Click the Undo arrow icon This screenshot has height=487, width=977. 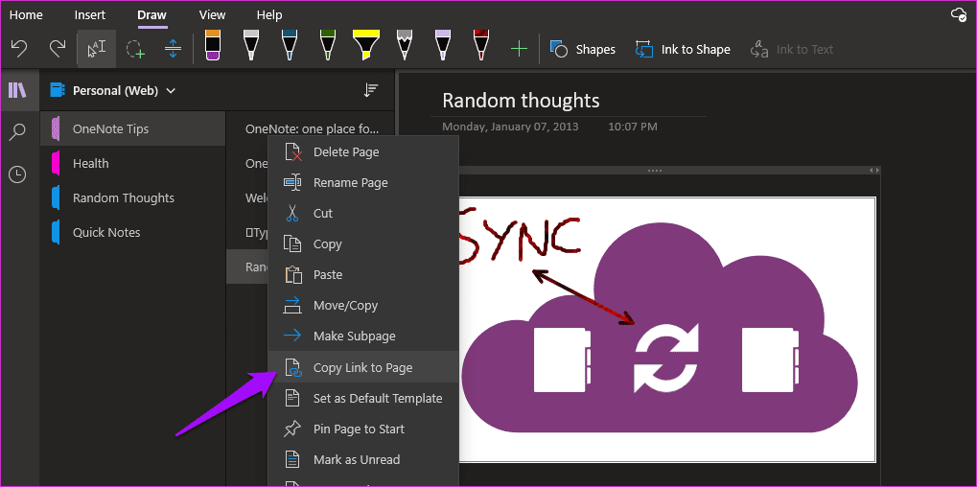[x=19, y=49]
